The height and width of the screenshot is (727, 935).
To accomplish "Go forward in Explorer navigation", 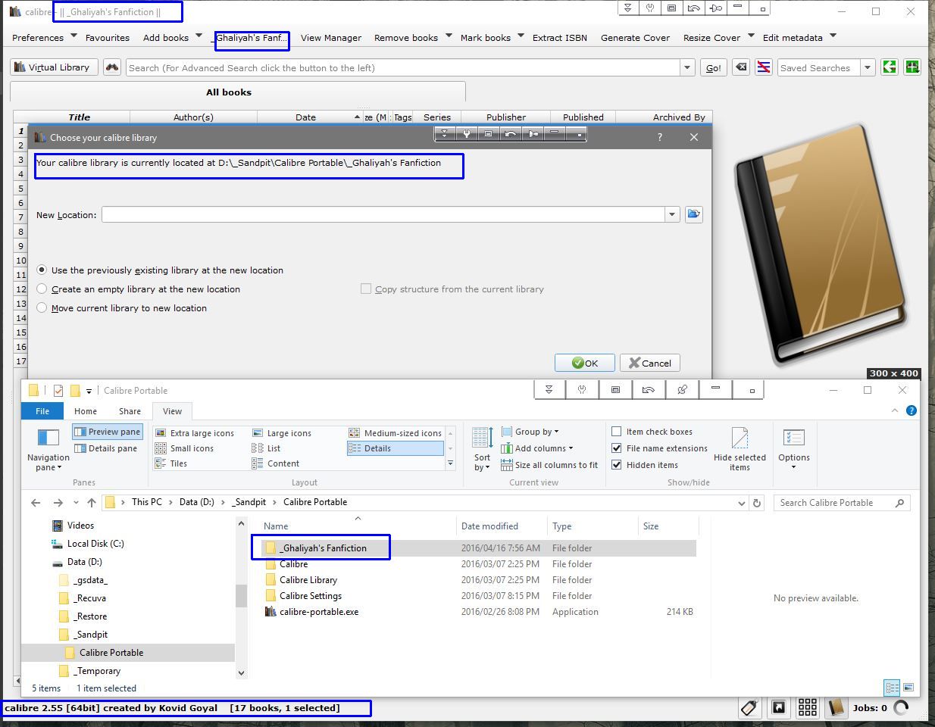I will click(x=58, y=502).
